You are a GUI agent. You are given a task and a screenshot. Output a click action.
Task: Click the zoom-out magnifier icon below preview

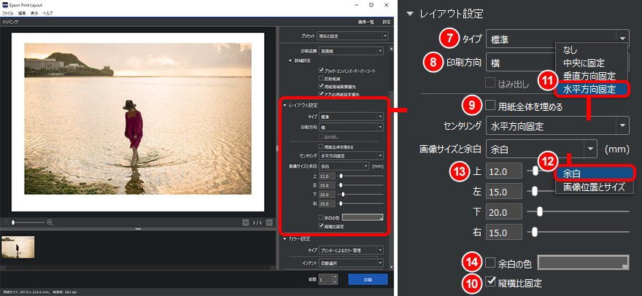[7, 222]
